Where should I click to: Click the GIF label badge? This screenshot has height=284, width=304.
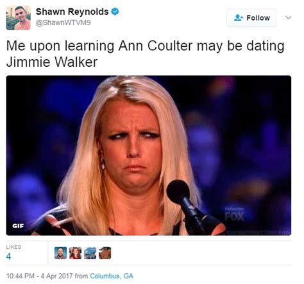[18, 226]
